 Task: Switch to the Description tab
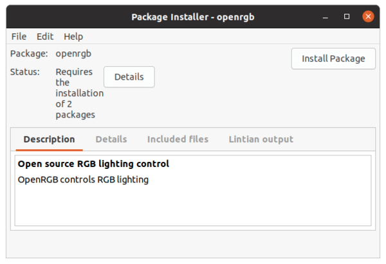coord(50,139)
